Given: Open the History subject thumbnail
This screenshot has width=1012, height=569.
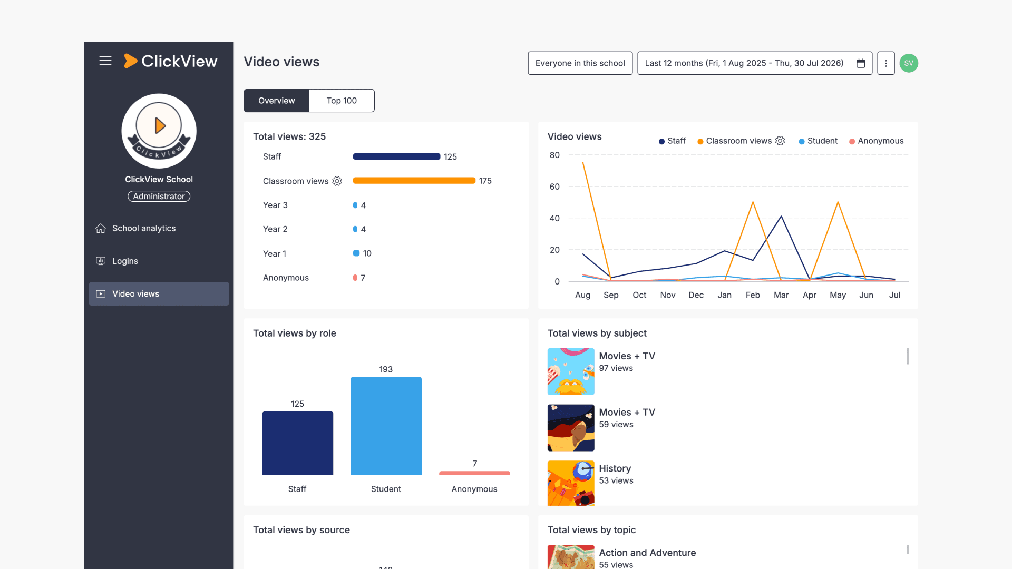Looking at the screenshot, I should [x=571, y=483].
